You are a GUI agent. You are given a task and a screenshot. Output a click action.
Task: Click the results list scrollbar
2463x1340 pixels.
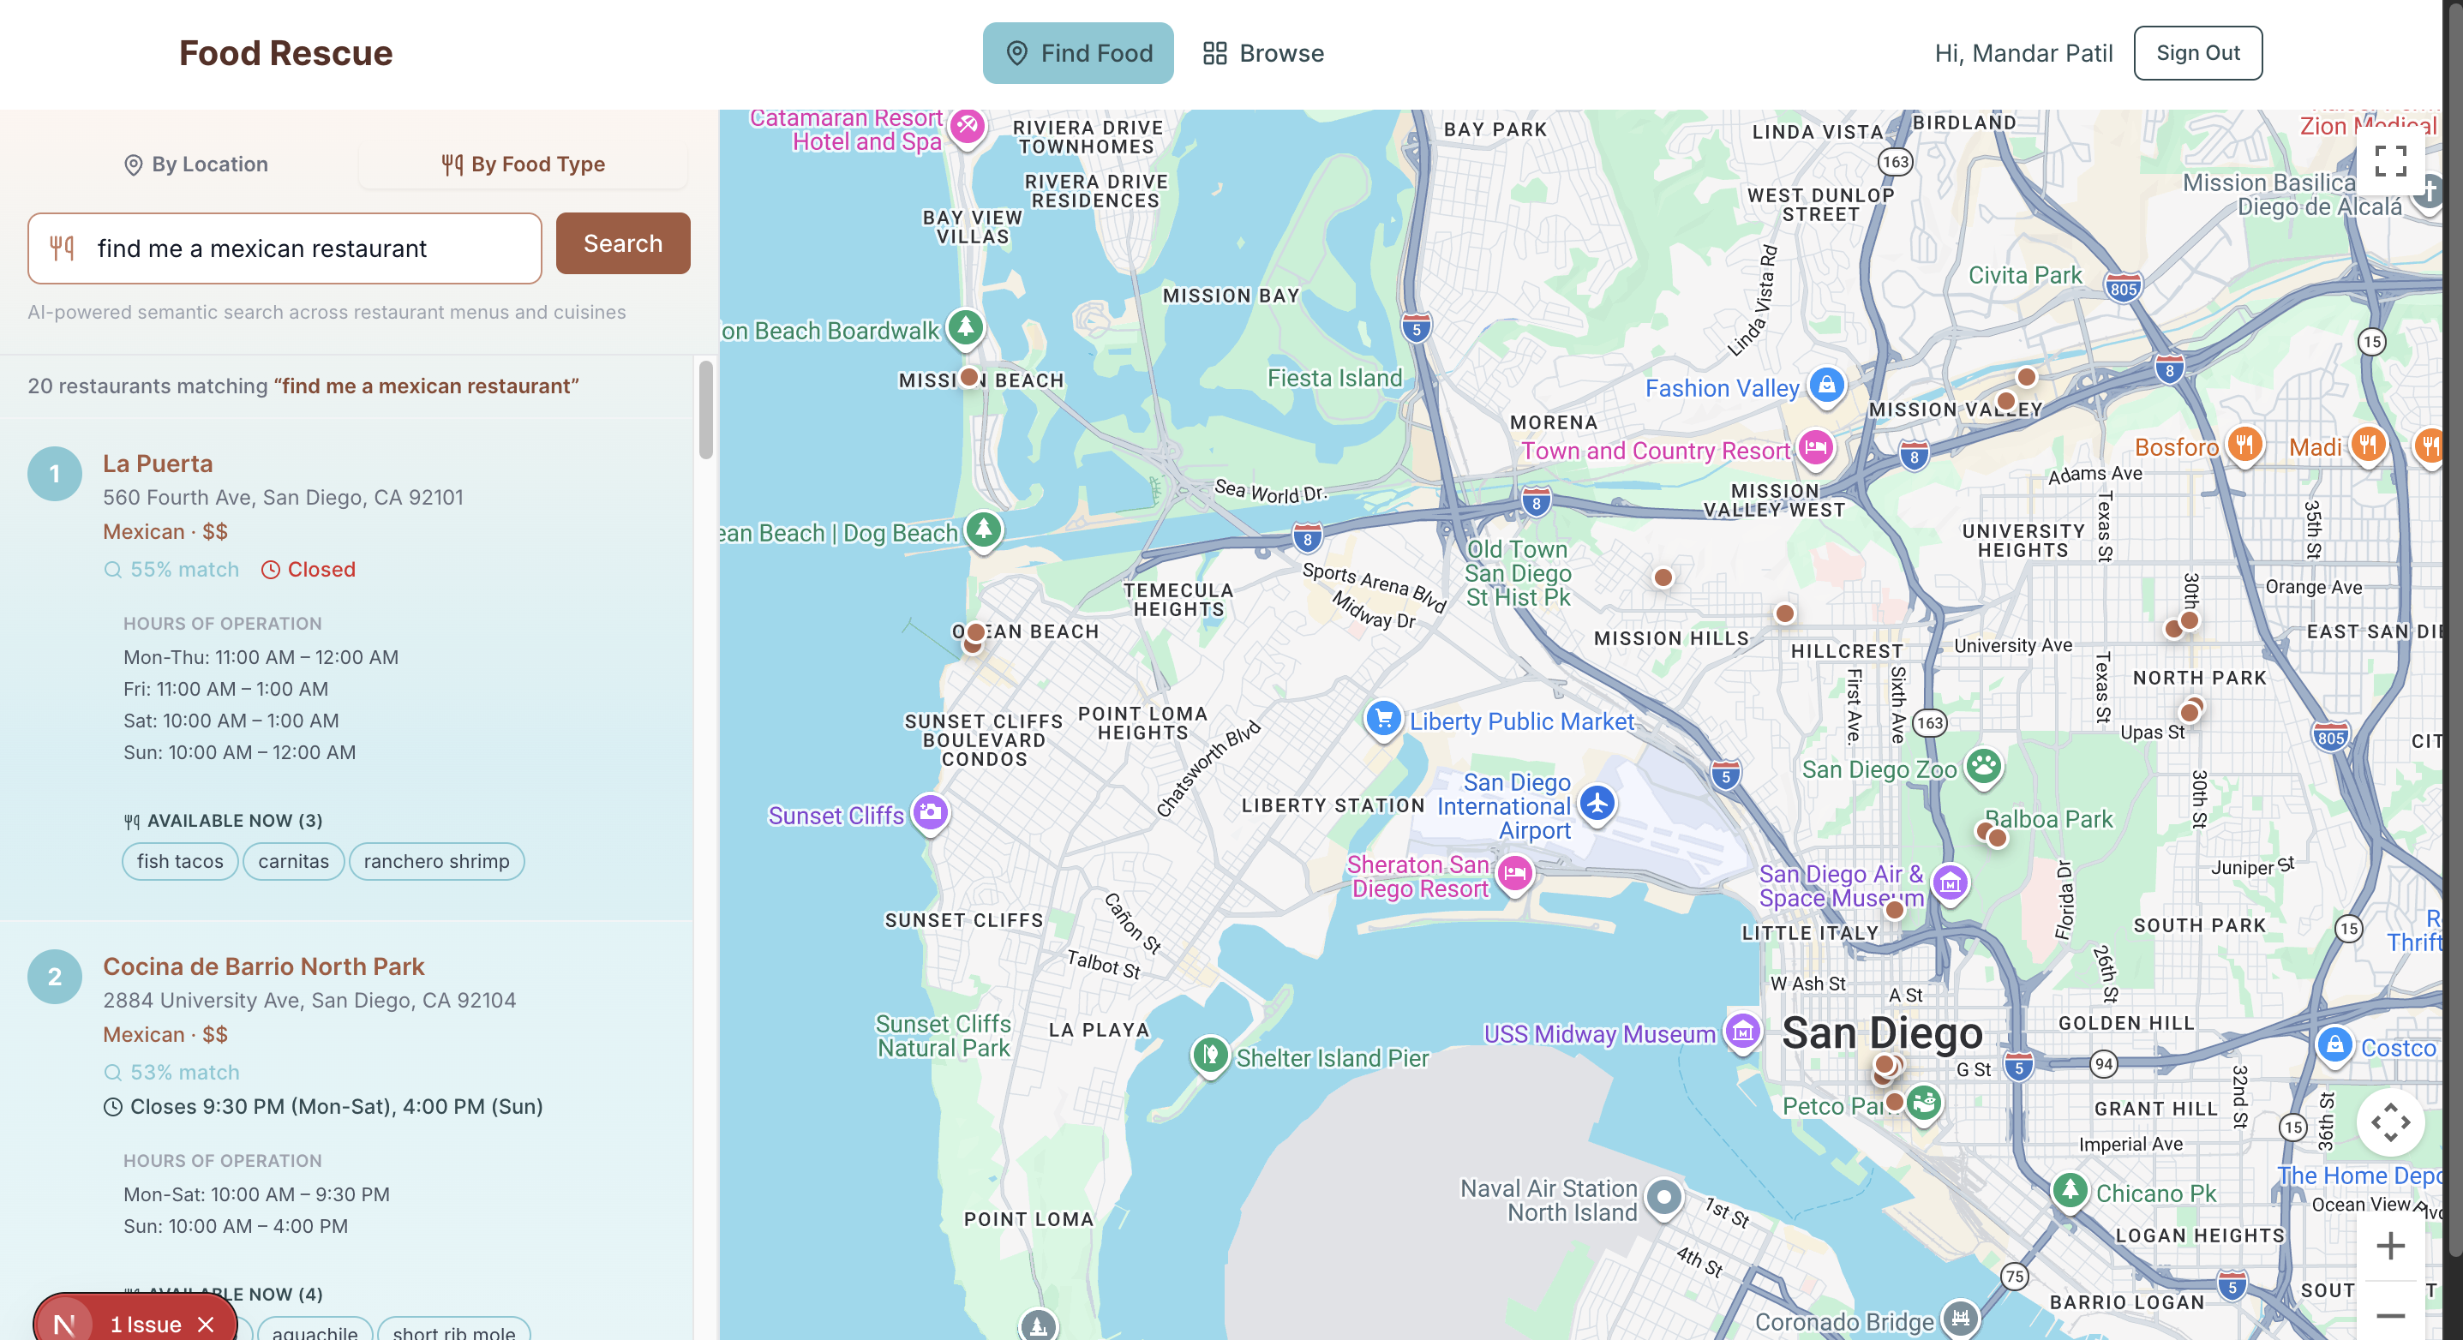pyautogui.click(x=705, y=409)
